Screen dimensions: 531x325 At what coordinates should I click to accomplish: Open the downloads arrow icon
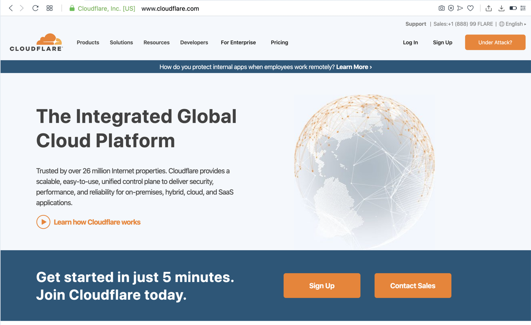[x=501, y=8]
